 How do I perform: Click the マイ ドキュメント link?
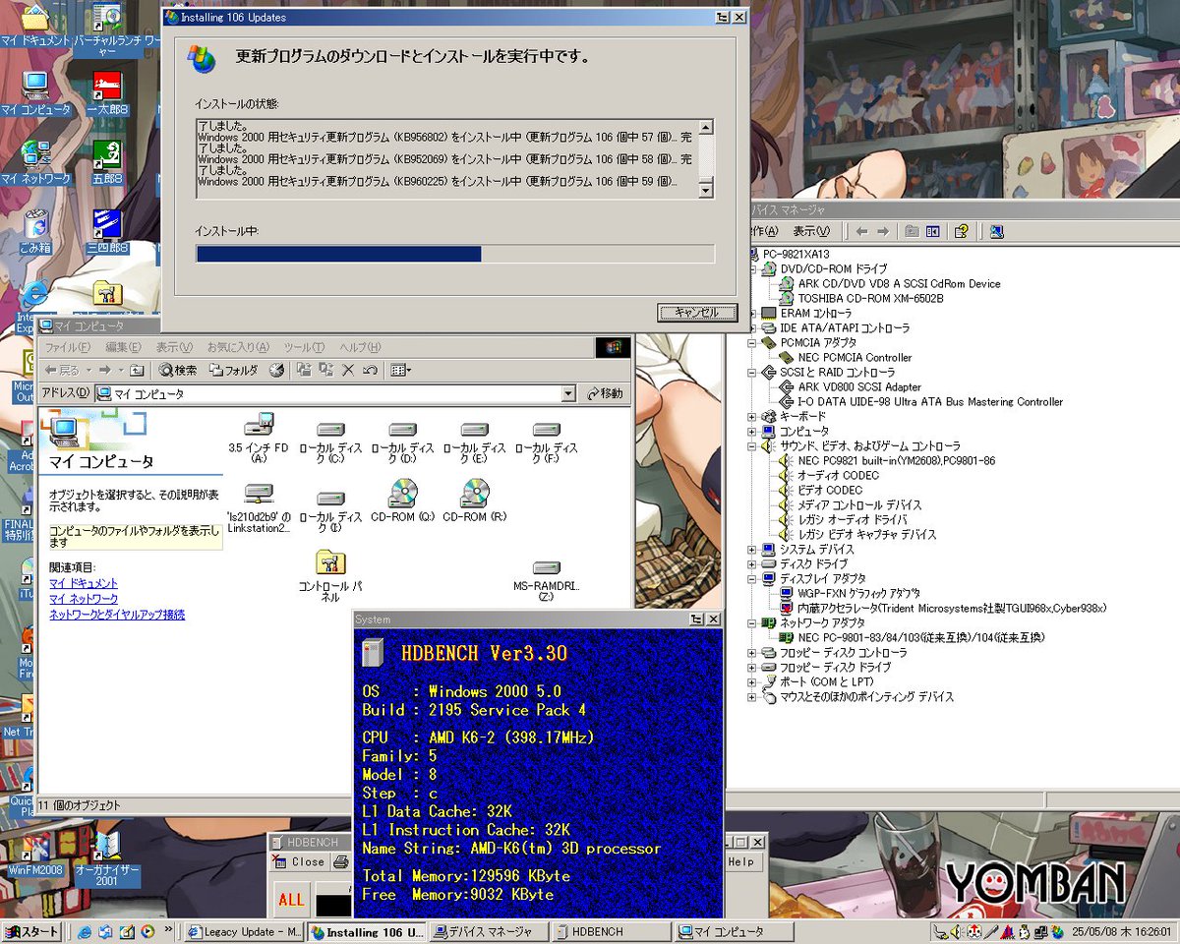[x=84, y=583]
